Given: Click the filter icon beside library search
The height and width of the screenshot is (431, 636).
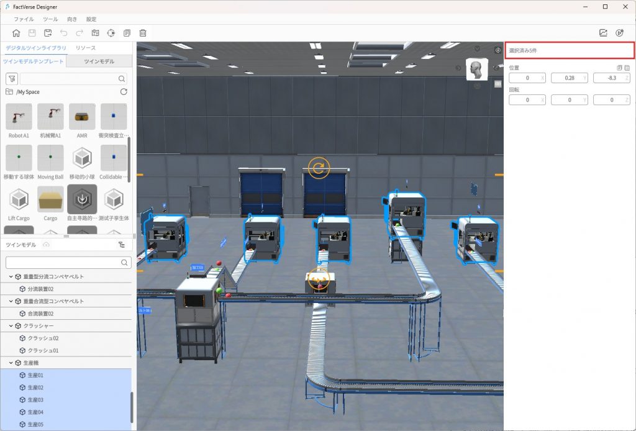Looking at the screenshot, I should point(11,79).
